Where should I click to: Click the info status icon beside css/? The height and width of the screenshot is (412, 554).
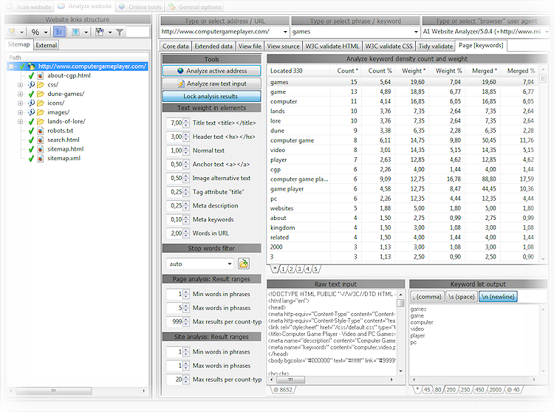[31, 85]
